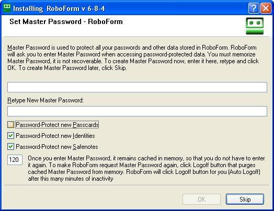Image resolution: width=274 pixels, height=211 pixels.
Task: Click the 'Set Master Password - RoboForm' heading
Action: tap(66, 21)
